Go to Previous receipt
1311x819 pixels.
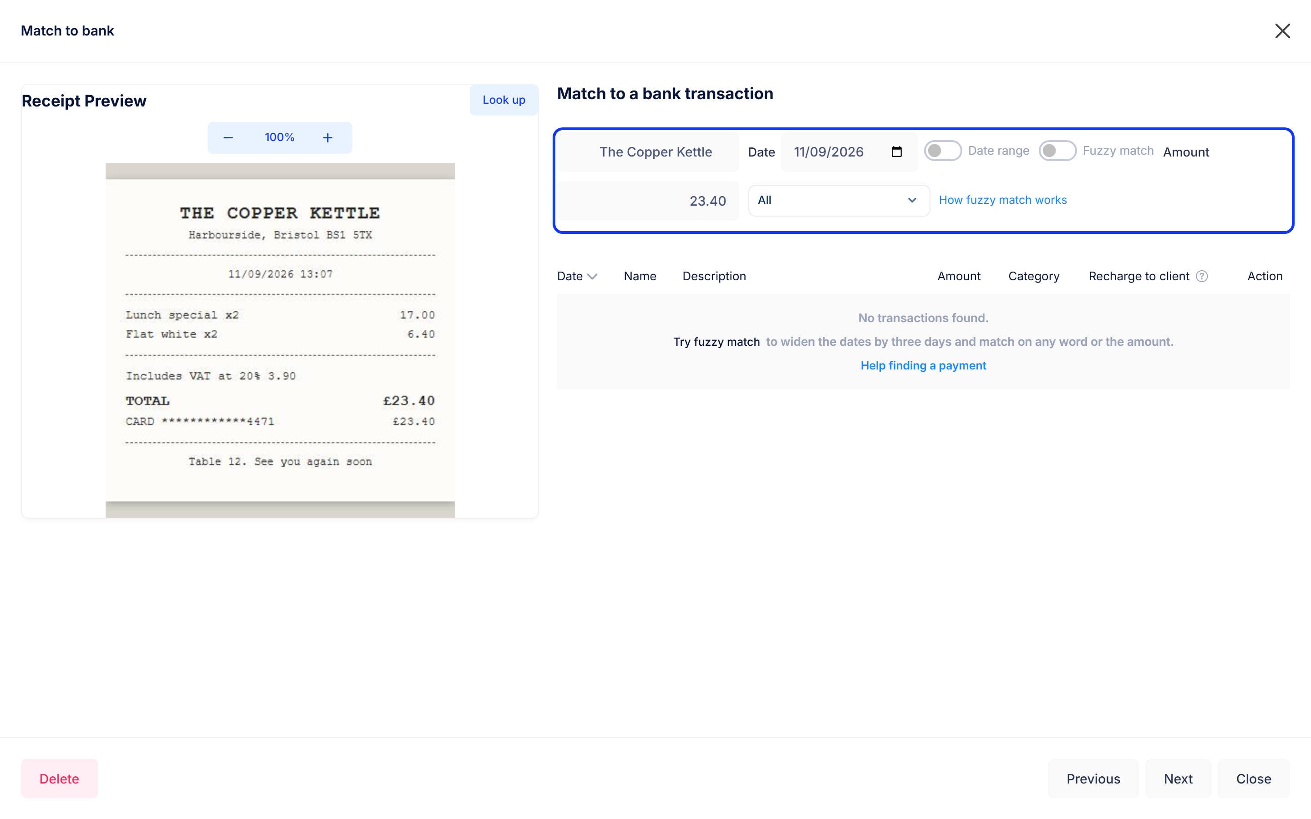tap(1093, 779)
